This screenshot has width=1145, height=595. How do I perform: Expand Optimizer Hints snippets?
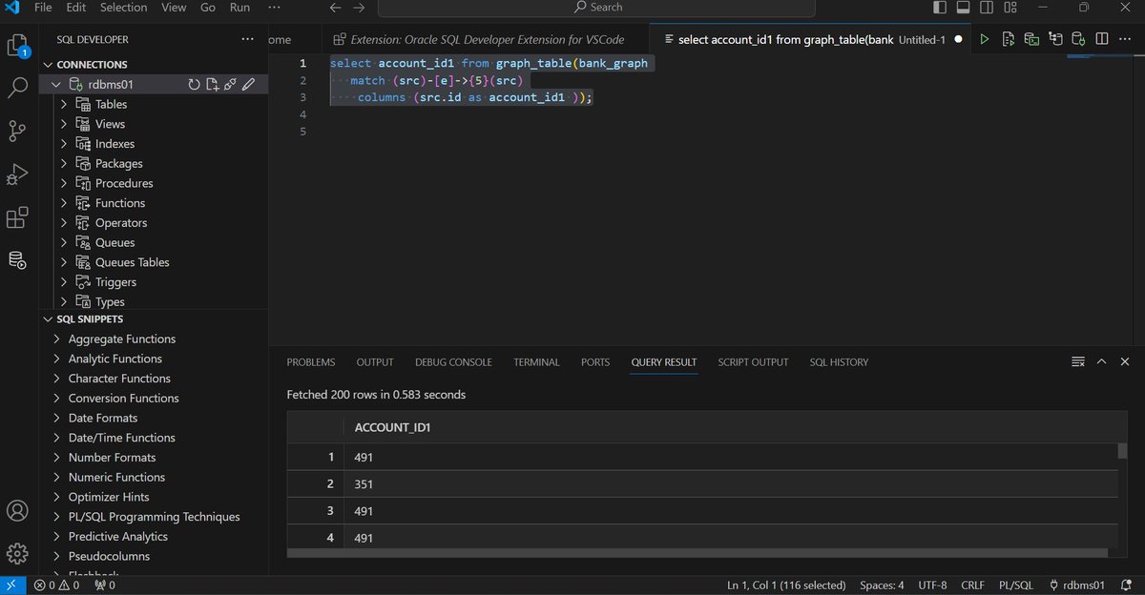click(56, 497)
